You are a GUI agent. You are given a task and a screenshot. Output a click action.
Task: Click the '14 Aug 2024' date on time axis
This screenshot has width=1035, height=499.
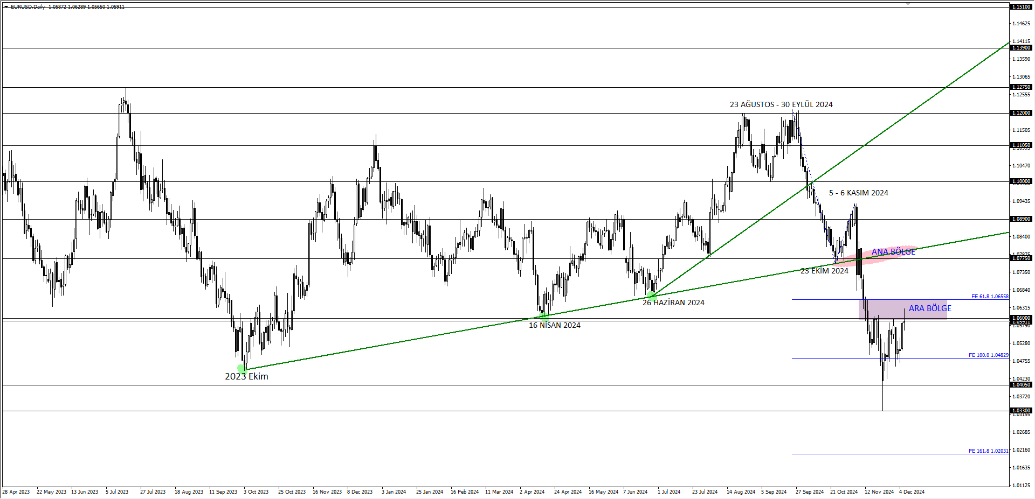(x=741, y=492)
